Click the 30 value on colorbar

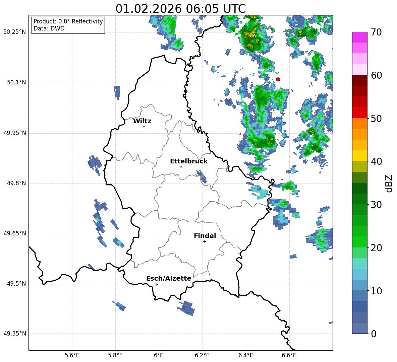[x=377, y=205]
